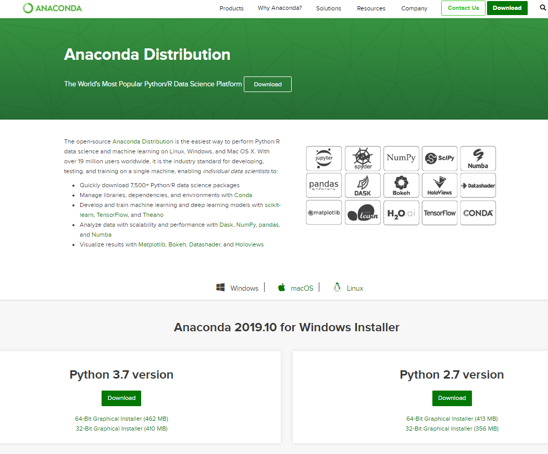Image resolution: width=548 pixels, height=454 pixels.
Task: Click the pandas logo tile
Action: coord(324,185)
